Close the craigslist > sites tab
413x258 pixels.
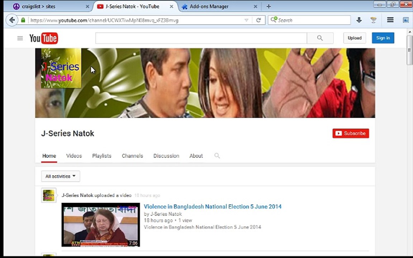[x=87, y=6]
